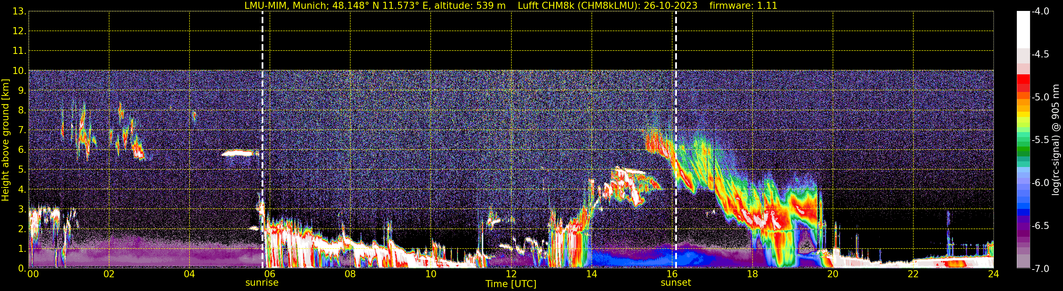Screen dimensions: 1063x291
Task: Pick the dark blue segment of the colorbar
Action: 1023,213
